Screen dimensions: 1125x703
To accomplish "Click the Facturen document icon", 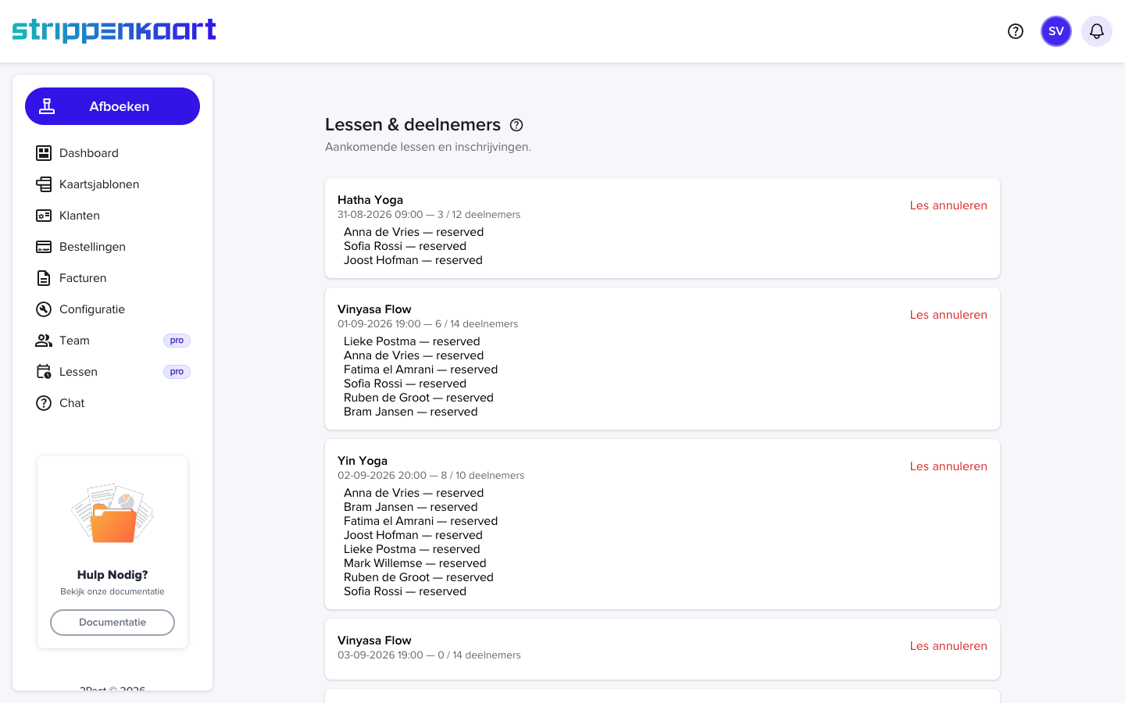I will 44,278.
